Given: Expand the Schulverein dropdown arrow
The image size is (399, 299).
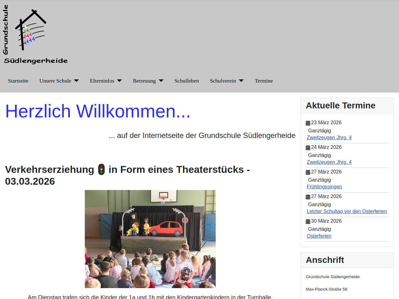Looking at the screenshot, I should click(241, 81).
